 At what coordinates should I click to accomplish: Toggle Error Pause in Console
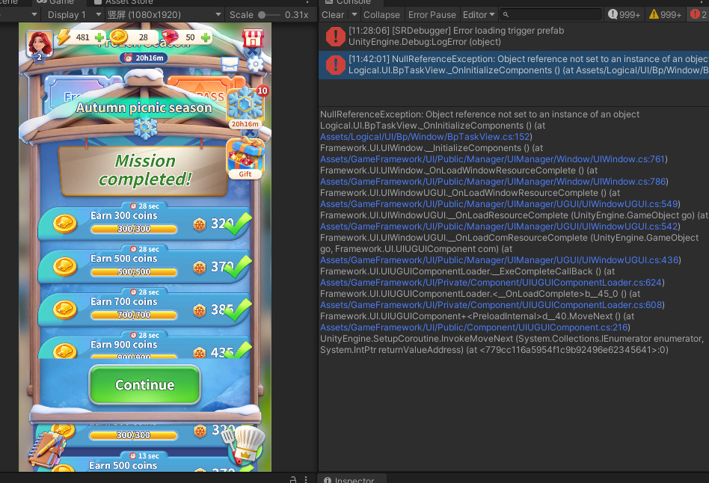click(432, 15)
